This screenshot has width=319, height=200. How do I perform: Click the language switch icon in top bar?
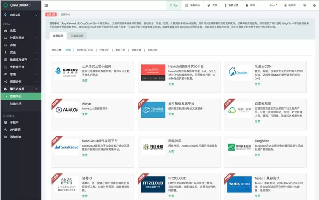click(x=305, y=6)
